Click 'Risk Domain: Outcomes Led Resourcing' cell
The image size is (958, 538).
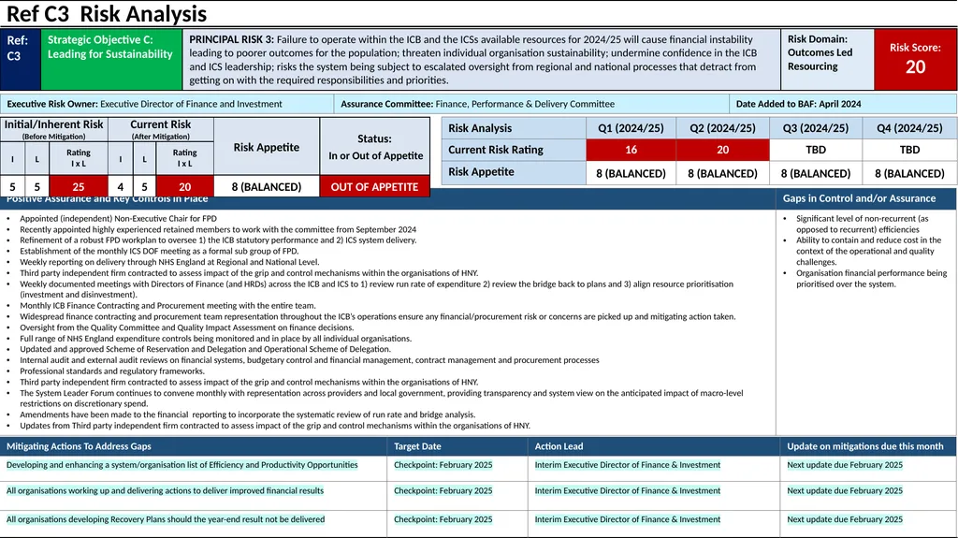(827, 59)
